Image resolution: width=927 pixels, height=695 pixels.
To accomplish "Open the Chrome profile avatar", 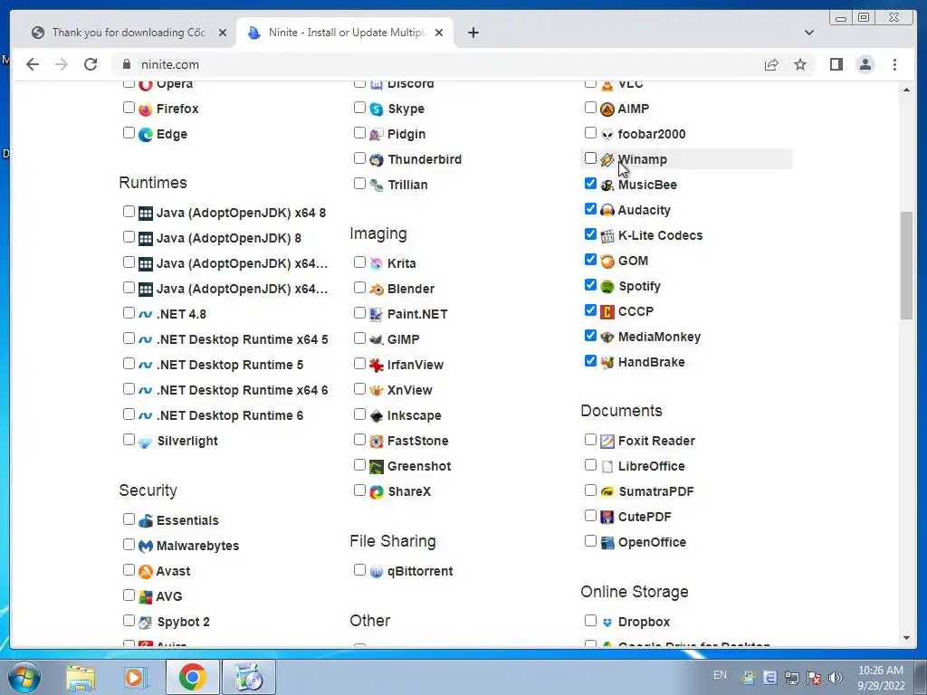I will tap(865, 64).
